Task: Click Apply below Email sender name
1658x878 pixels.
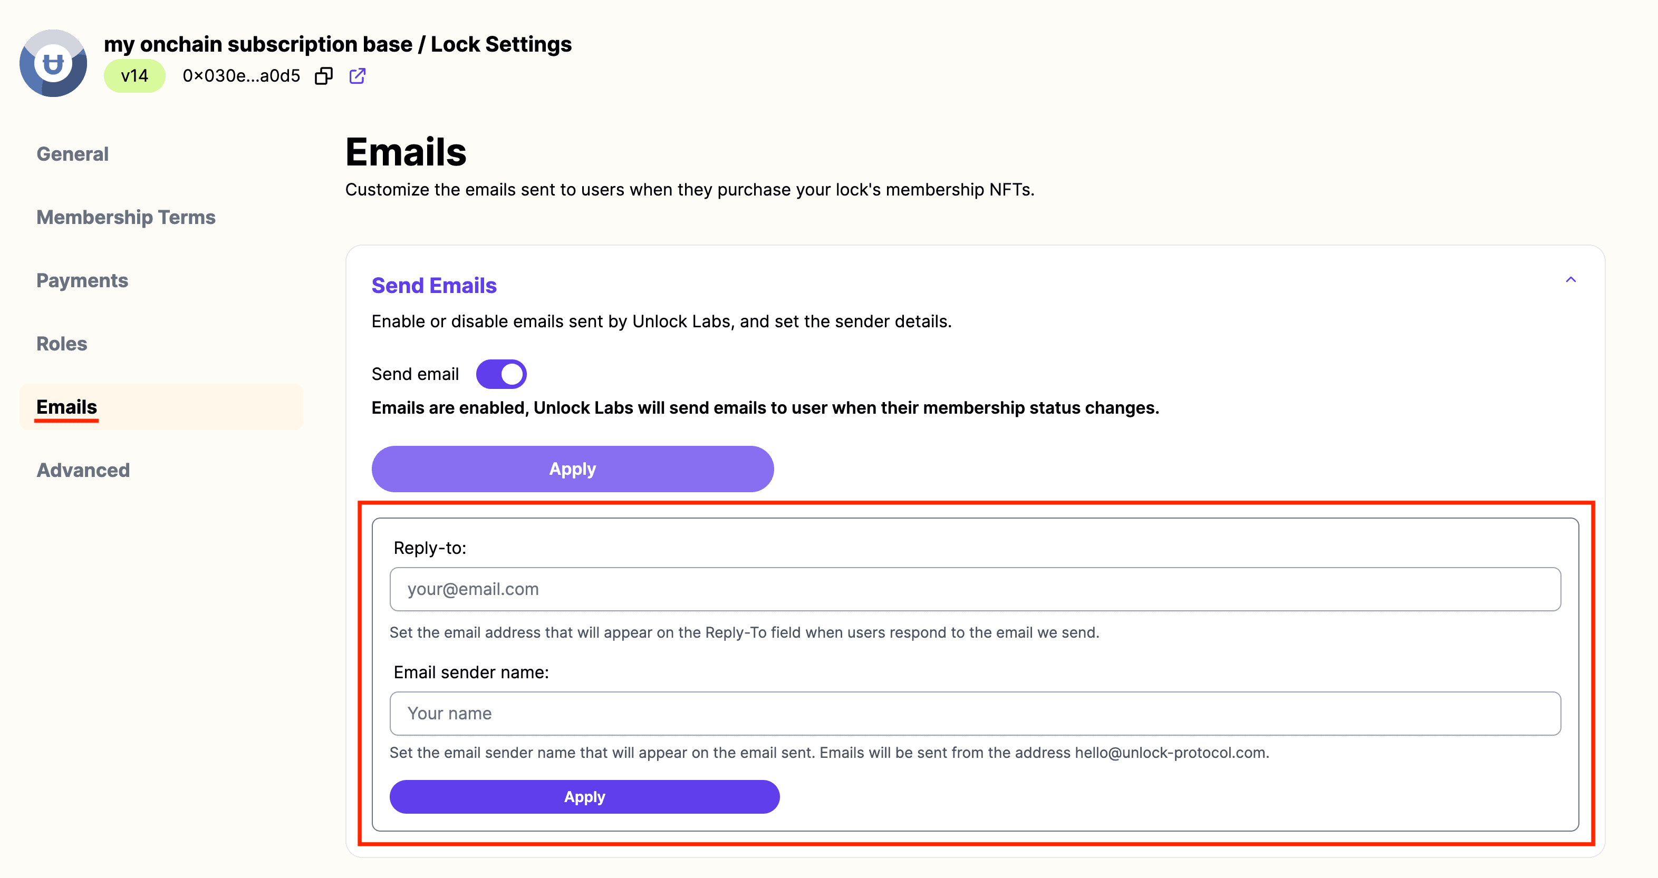Action: (x=584, y=797)
